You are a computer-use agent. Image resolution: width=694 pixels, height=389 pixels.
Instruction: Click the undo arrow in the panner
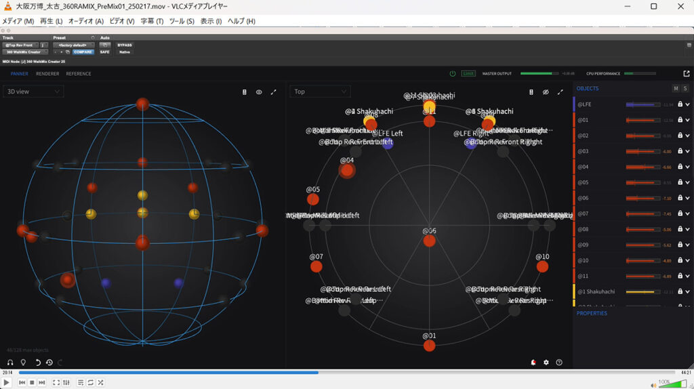click(x=38, y=363)
